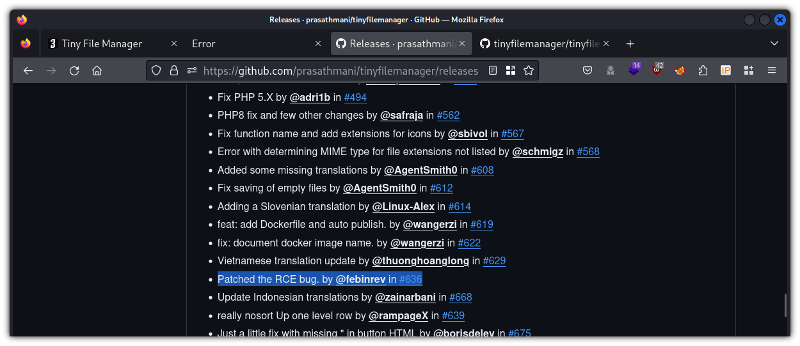This screenshot has width=800, height=346.
Task: Switch to the Tiny File Manager tab
Action: pos(102,43)
